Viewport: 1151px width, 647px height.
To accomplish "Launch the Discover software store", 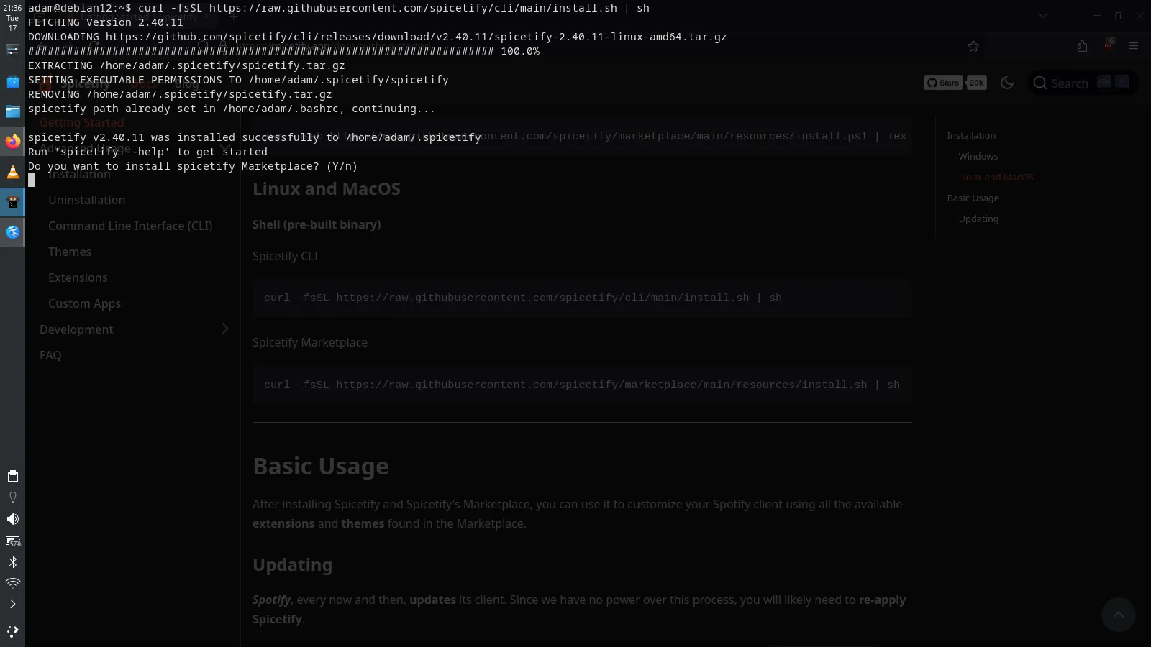I will (x=12, y=82).
